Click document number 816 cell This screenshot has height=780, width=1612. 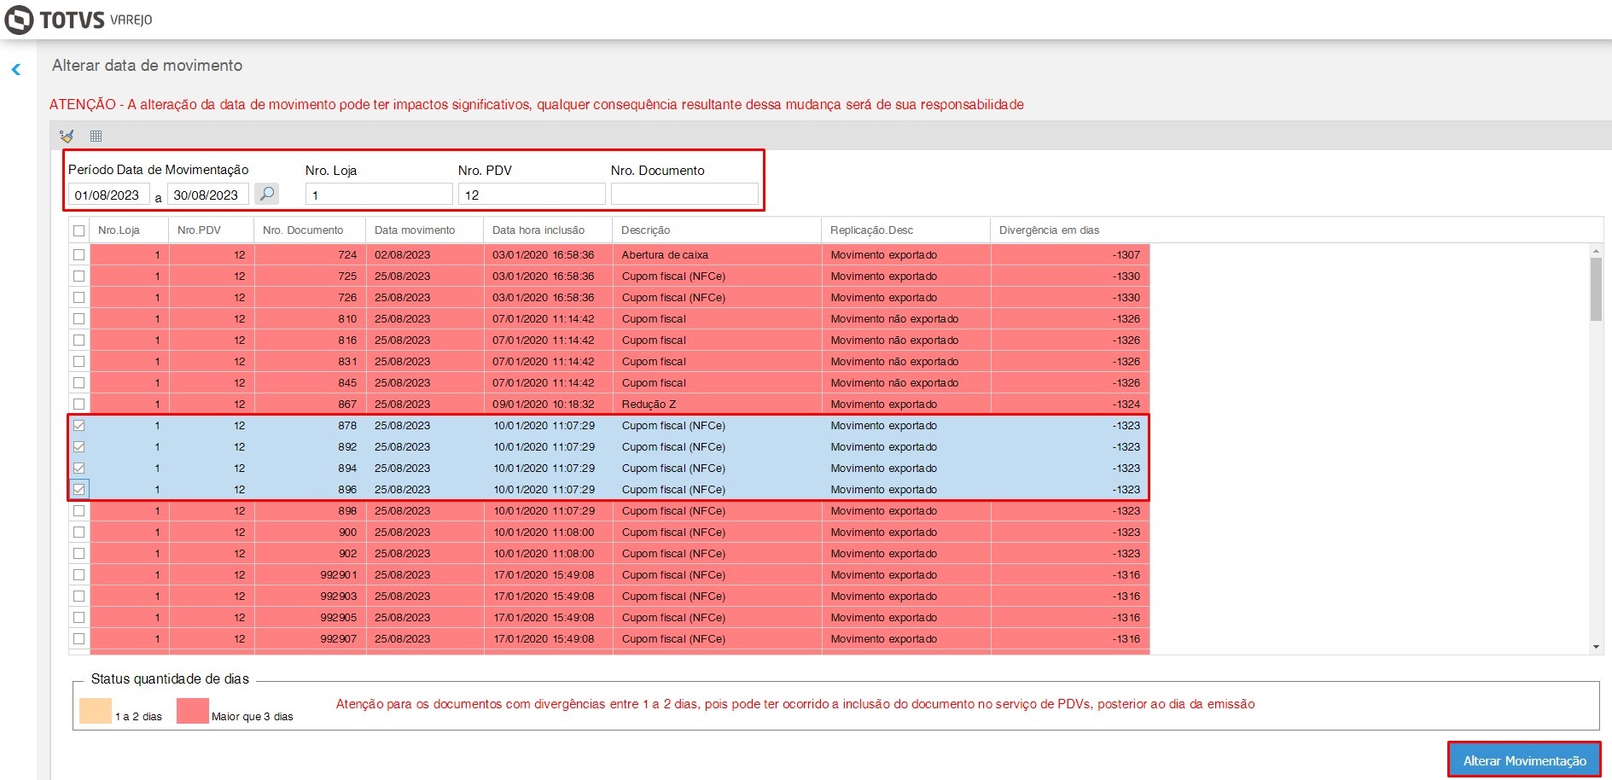311,340
